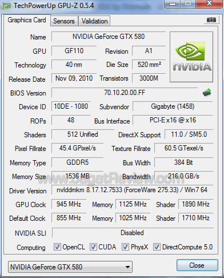Click the GPU Clock field 945 MHz

pos(69,204)
